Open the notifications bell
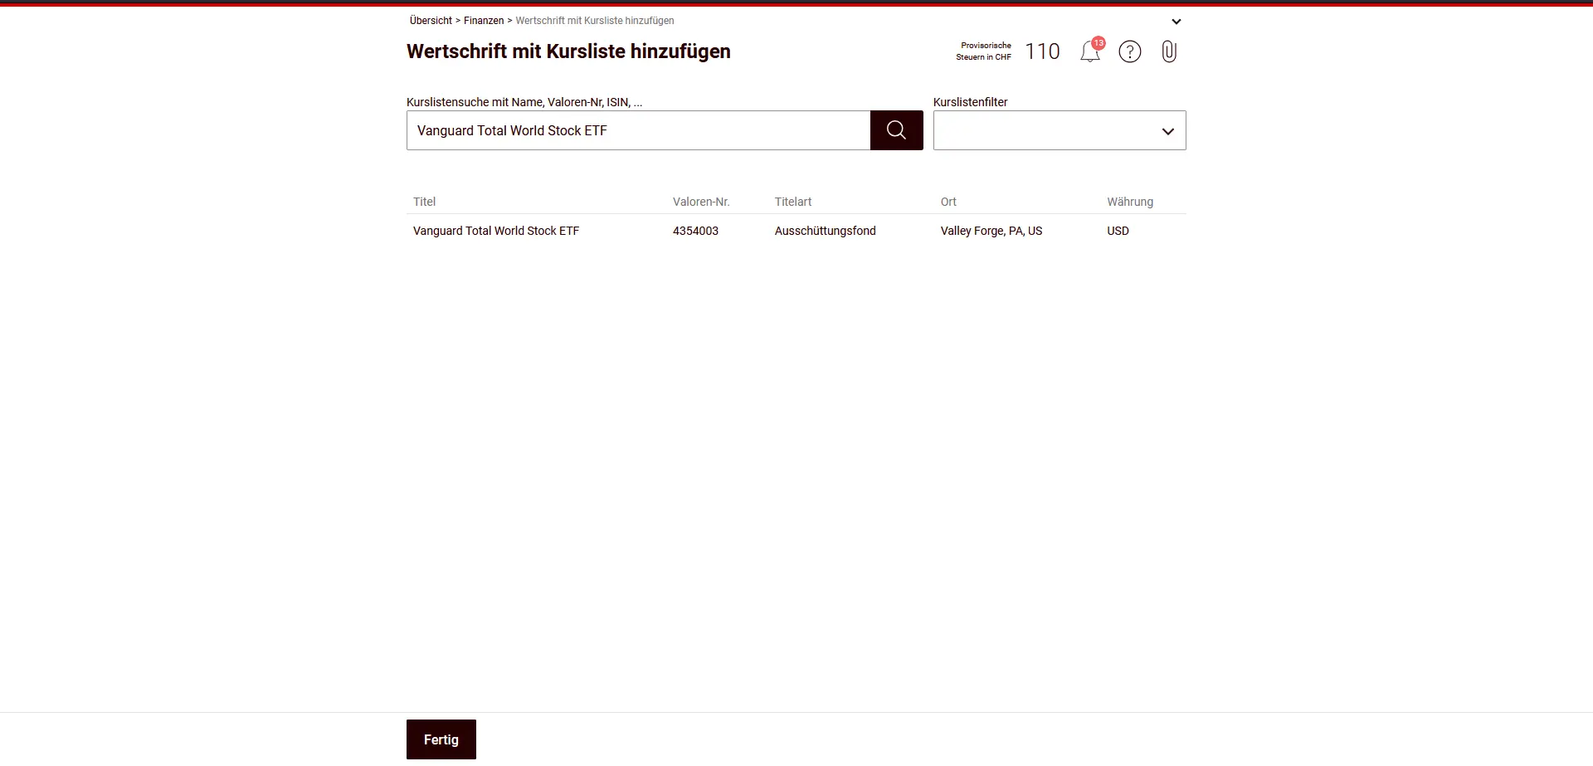Viewport: 1593px width, 766px height. (1090, 52)
